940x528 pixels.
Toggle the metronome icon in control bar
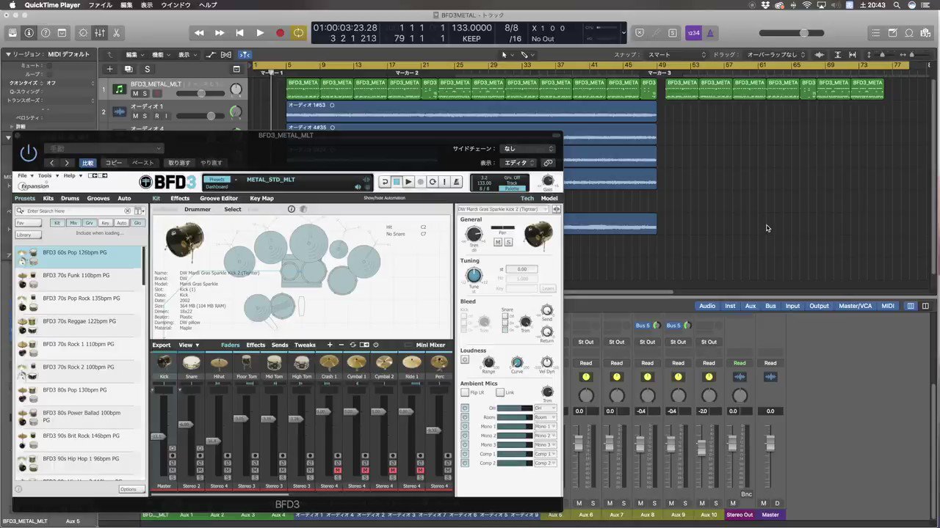[x=710, y=33]
